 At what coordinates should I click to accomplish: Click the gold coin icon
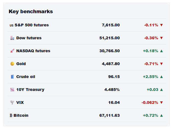(12, 64)
